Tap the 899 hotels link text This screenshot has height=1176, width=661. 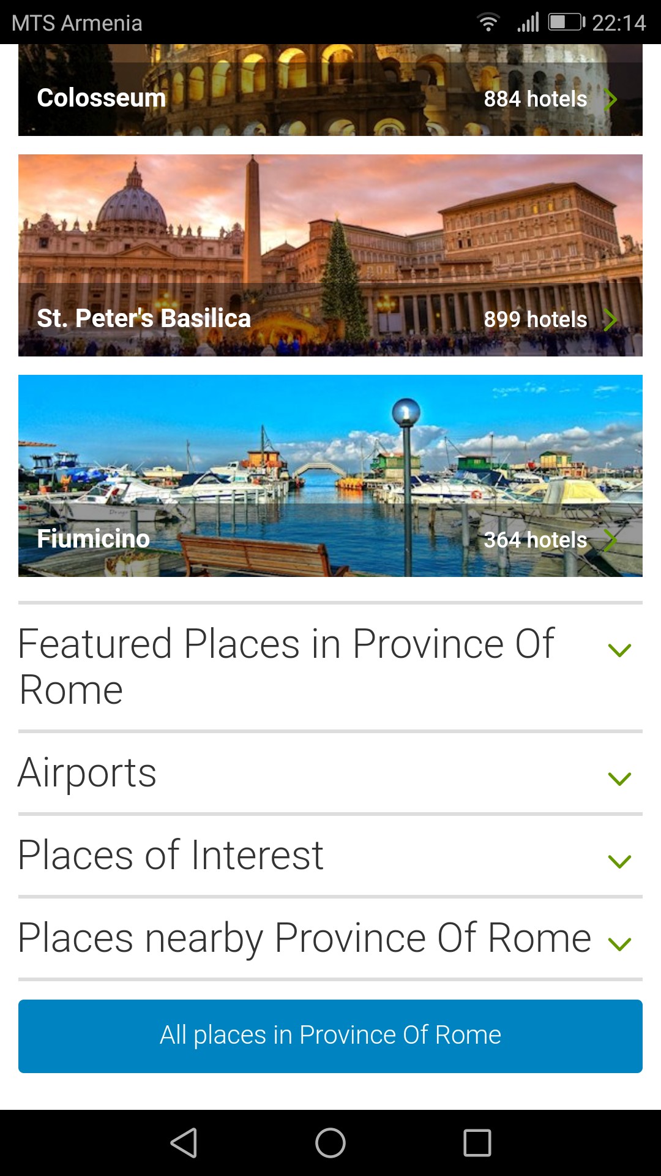point(535,320)
